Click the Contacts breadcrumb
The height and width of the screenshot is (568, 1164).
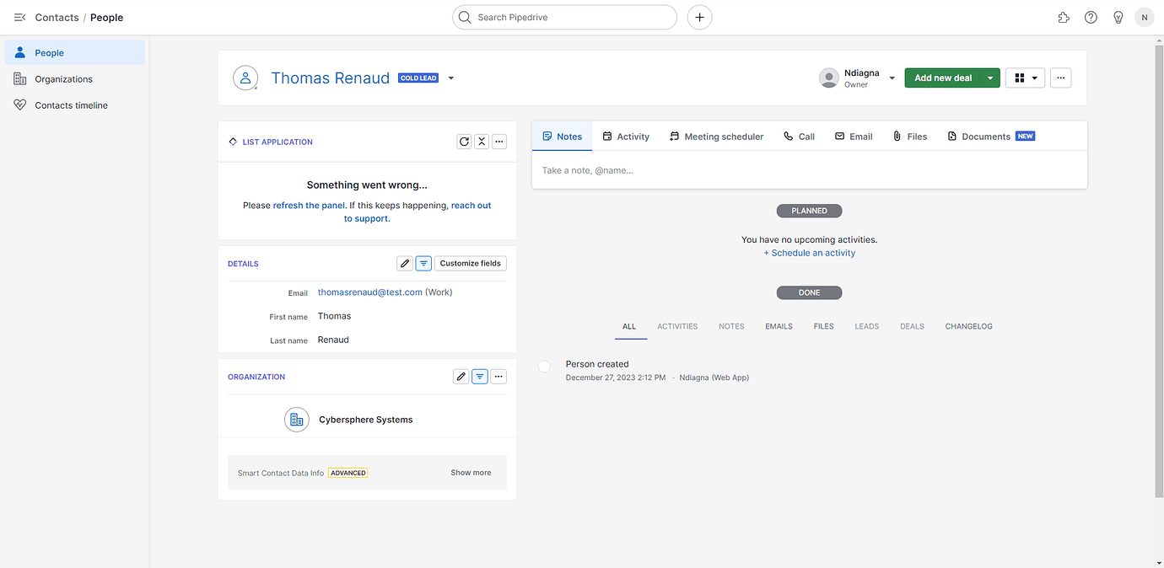pyautogui.click(x=57, y=17)
